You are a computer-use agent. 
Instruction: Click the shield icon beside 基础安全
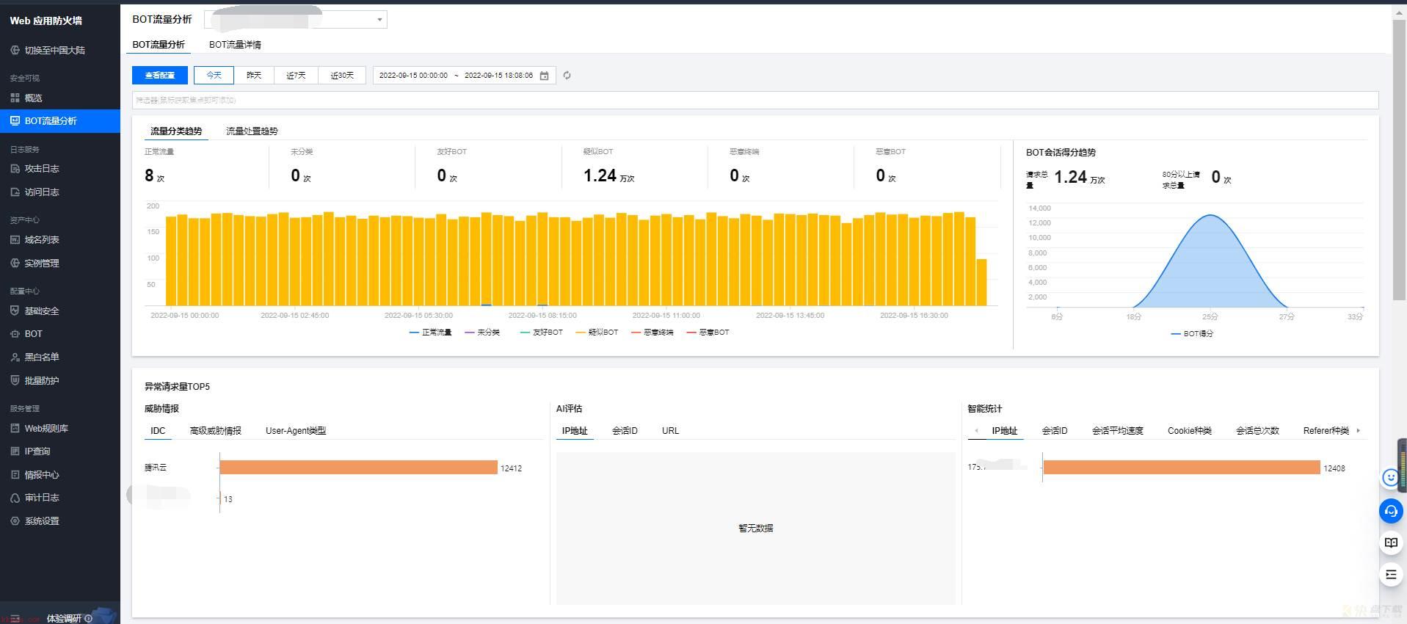coord(15,311)
